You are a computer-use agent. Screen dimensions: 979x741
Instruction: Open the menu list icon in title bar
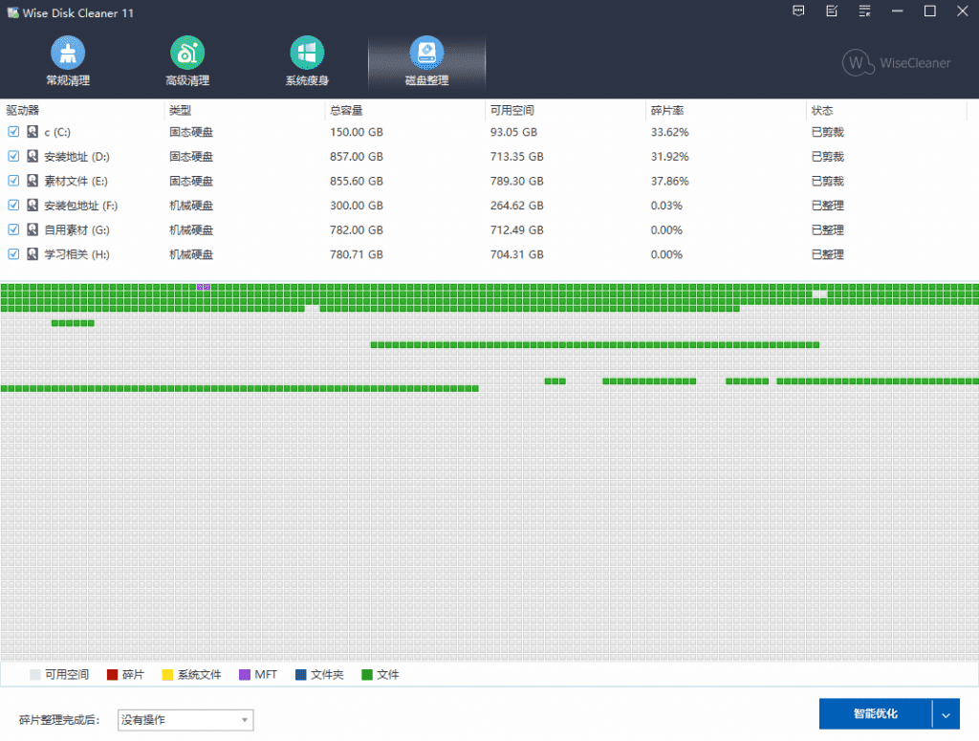click(x=864, y=11)
